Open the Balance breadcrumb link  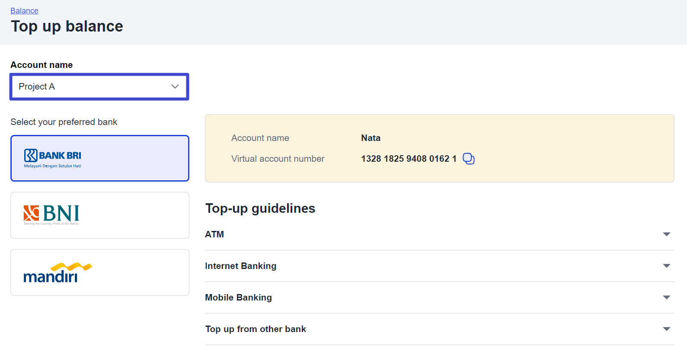[x=24, y=11]
